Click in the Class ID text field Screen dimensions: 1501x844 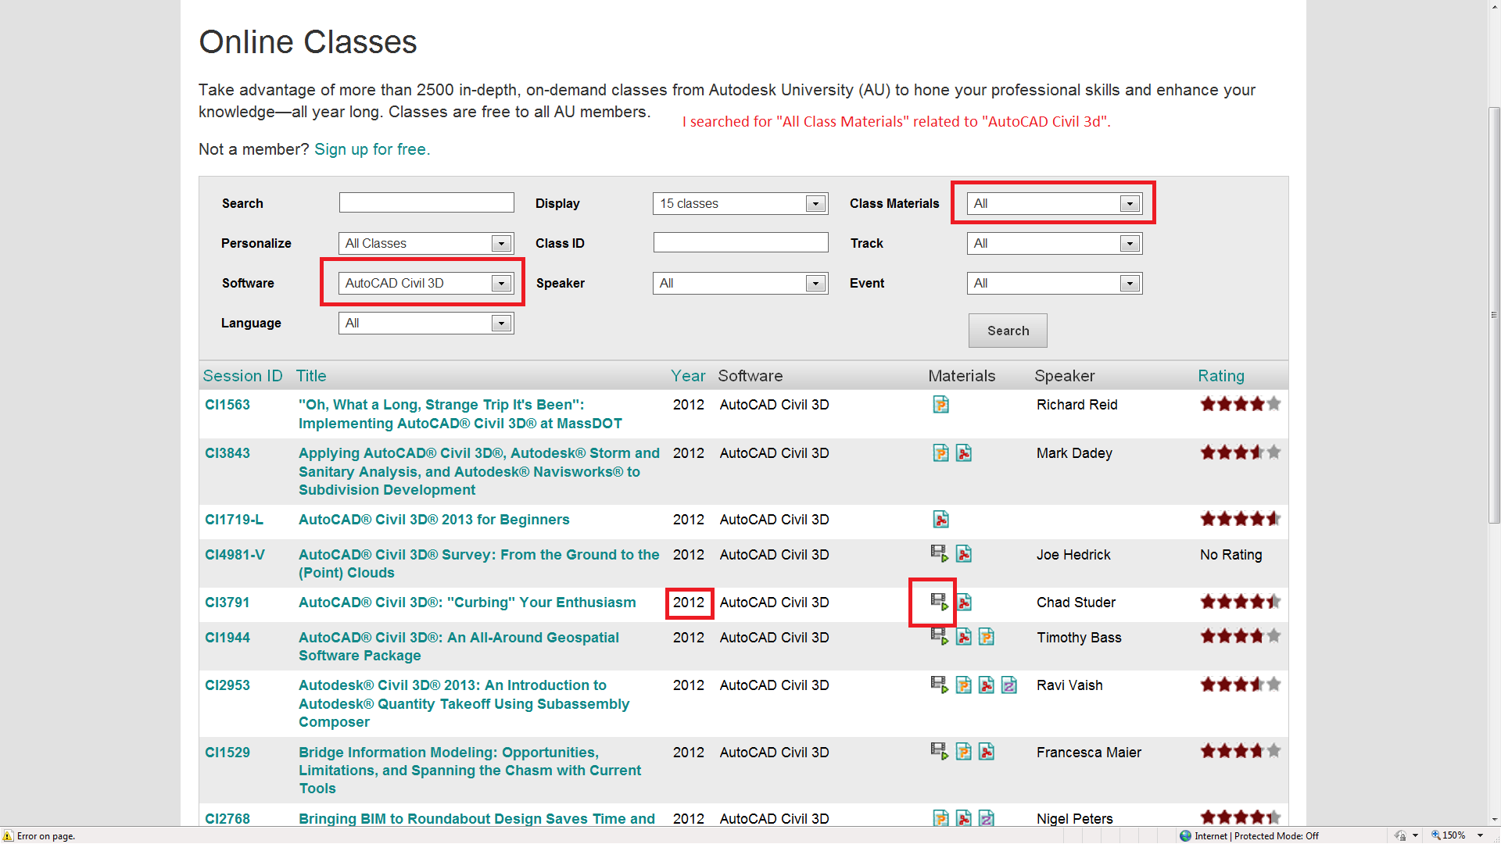tap(740, 242)
